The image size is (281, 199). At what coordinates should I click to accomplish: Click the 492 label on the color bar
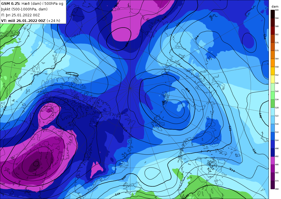click(277, 156)
